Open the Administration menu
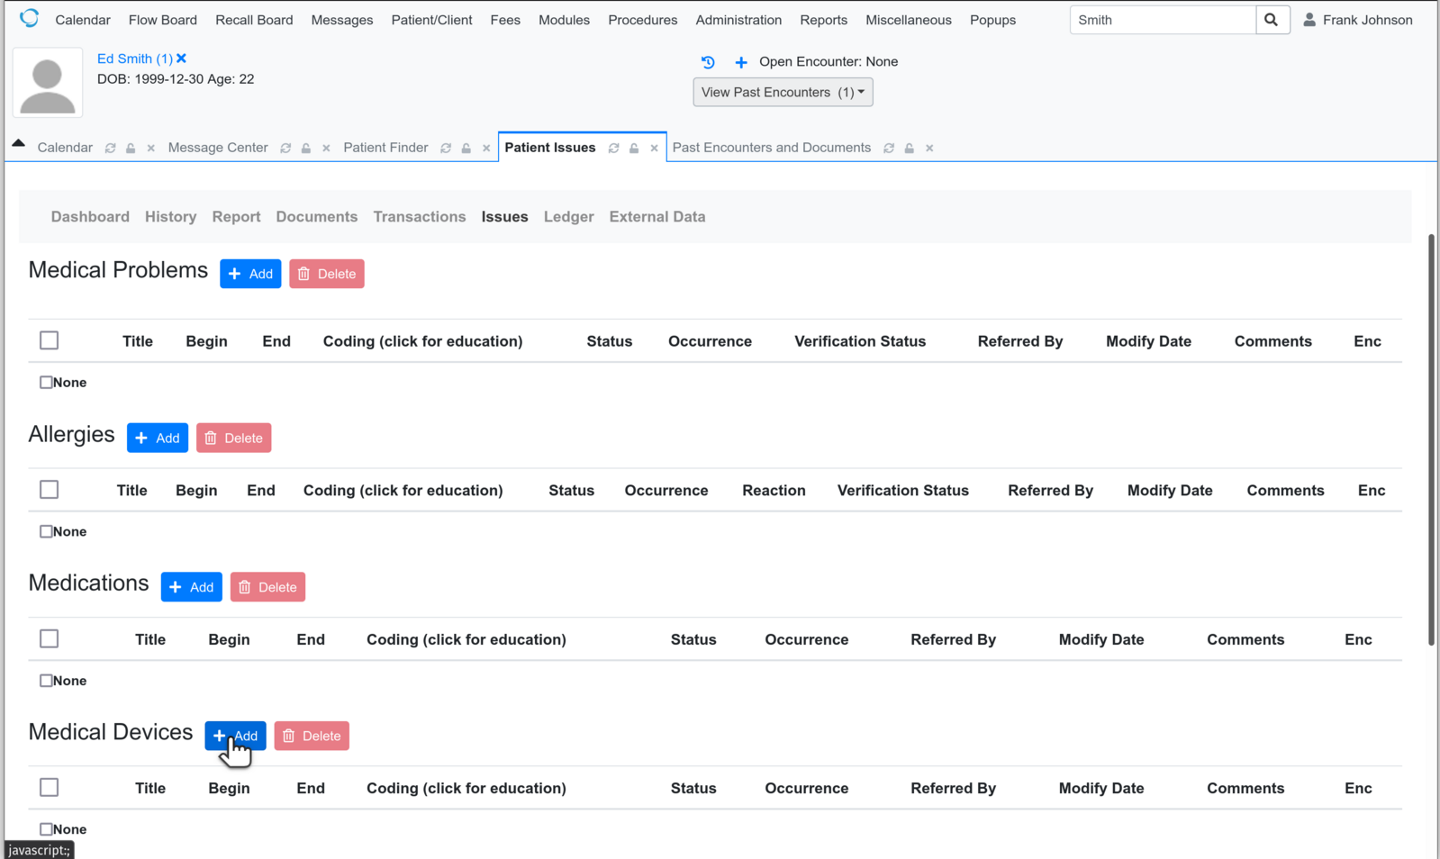This screenshot has width=1440, height=859. tap(738, 20)
